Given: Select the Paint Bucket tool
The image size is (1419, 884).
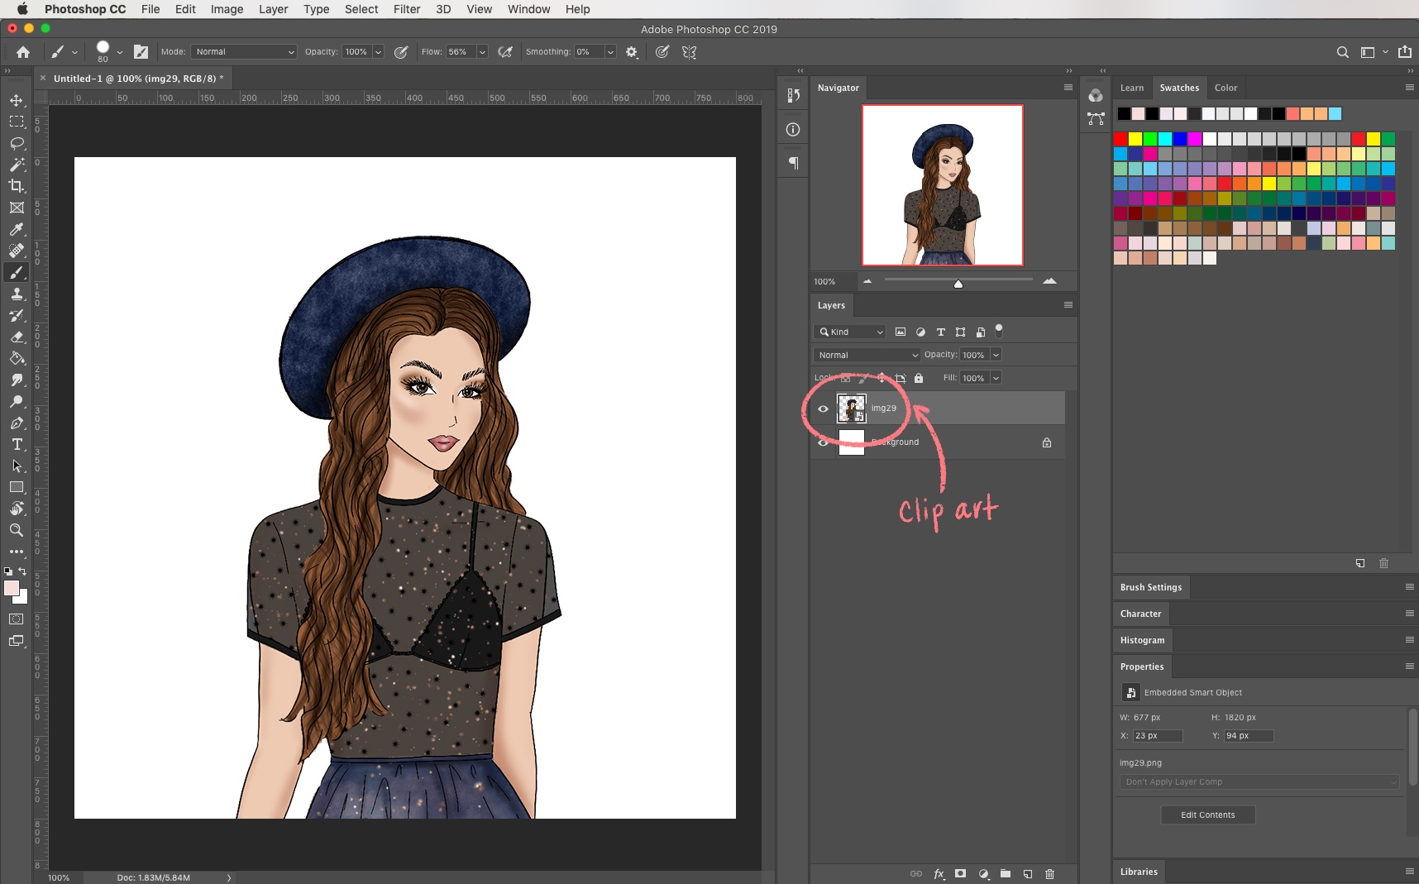Looking at the screenshot, I should (x=17, y=358).
